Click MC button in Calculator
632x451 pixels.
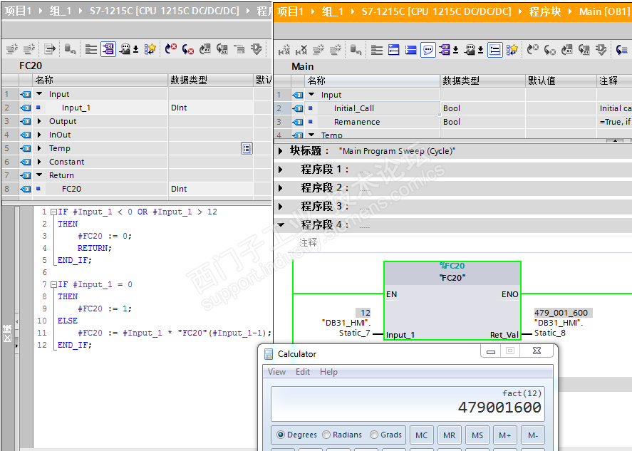tap(422, 435)
